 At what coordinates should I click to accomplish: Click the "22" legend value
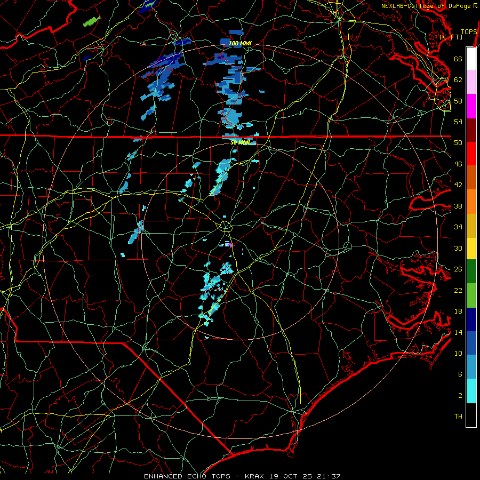coord(458,290)
